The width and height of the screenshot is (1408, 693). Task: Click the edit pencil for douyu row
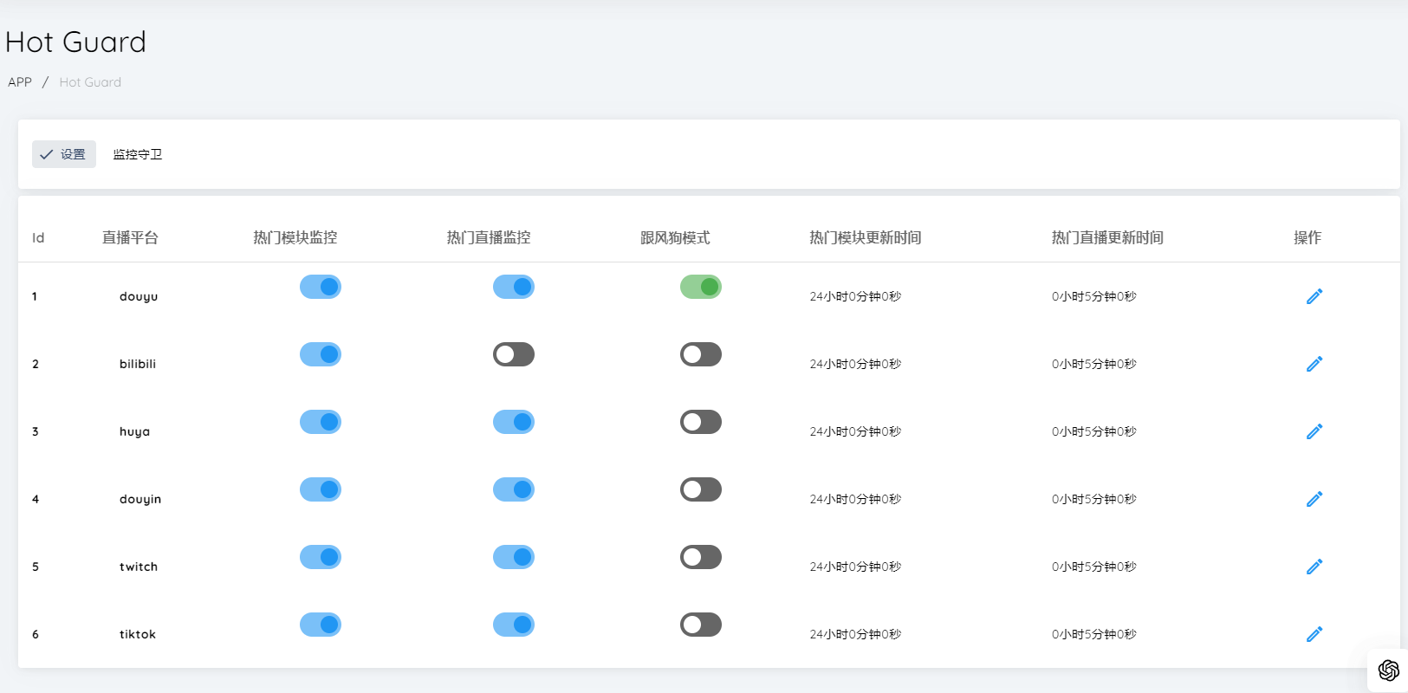[x=1314, y=296]
